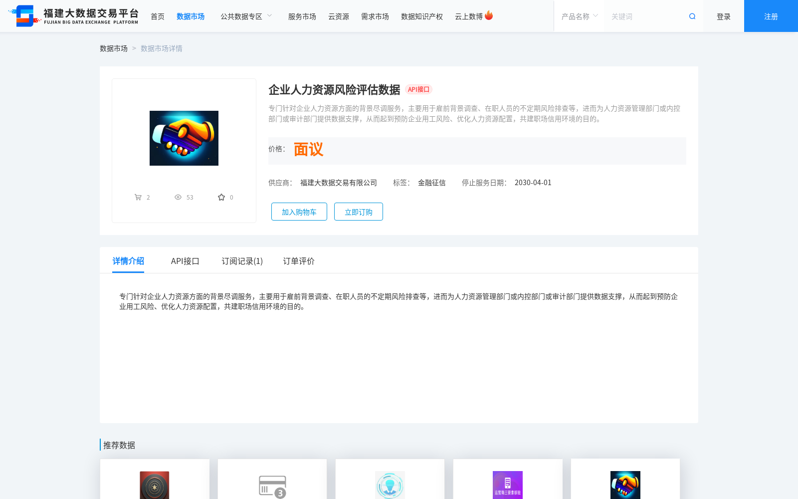798x499 pixels.
Task: Click the purple phone thumbnail in 推荐数据
Action: [x=507, y=485]
